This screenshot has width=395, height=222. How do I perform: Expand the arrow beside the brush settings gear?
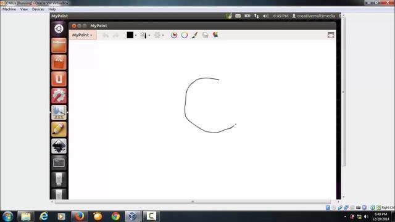(x=163, y=35)
